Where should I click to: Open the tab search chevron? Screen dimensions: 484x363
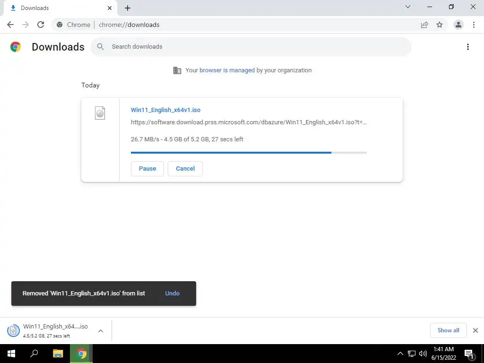[x=408, y=7]
